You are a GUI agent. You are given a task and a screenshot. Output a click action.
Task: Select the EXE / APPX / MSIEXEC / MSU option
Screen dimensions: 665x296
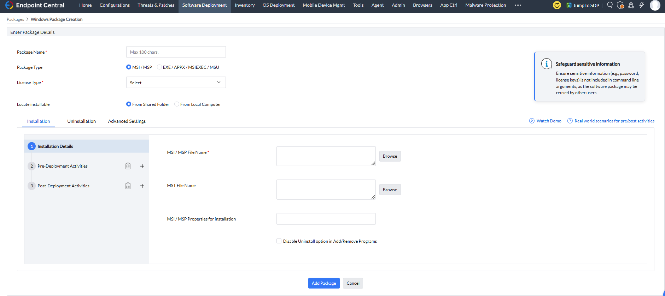pyautogui.click(x=159, y=67)
